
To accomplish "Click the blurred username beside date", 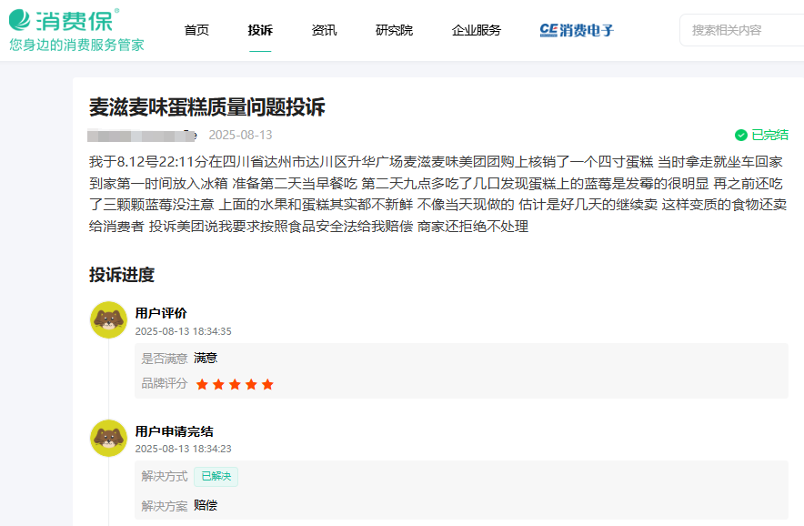I will pos(142,136).
